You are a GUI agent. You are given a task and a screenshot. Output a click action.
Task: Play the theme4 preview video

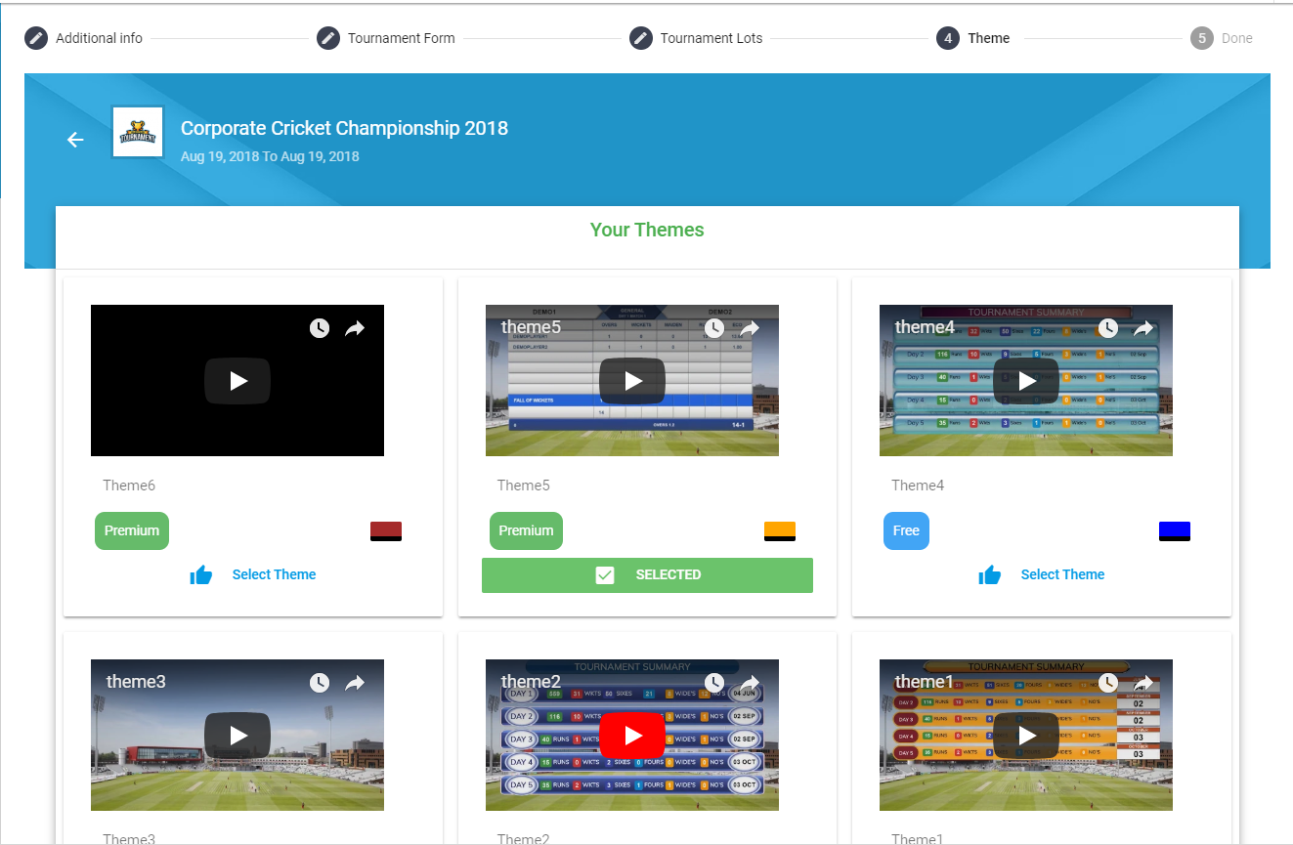click(x=1026, y=381)
